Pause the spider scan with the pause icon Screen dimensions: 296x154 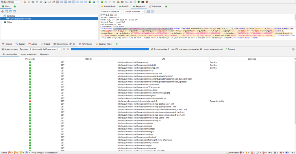(x=64, y=49)
